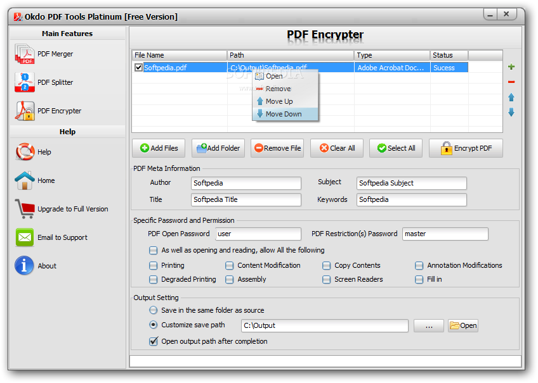
Task: Enable the Fill in checkbox
Action: [x=419, y=280]
